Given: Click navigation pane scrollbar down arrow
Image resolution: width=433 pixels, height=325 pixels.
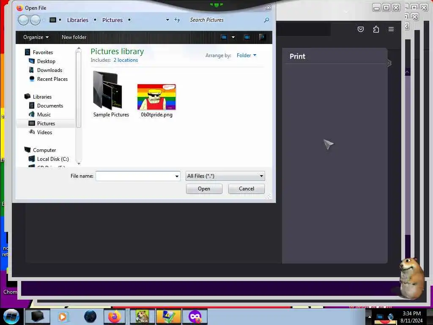Looking at the screenshot, I should click(x=79, y=164).
